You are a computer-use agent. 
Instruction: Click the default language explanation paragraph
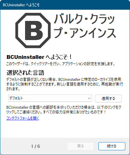click(x=65, y=84)
